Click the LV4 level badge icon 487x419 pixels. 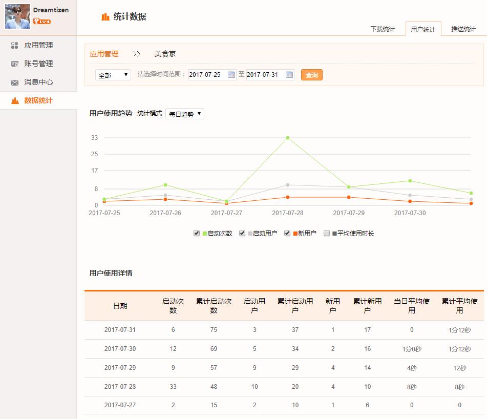coord(42,22)
